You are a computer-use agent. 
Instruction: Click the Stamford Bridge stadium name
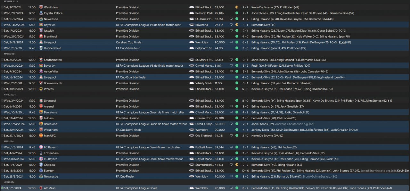point(204,165)
